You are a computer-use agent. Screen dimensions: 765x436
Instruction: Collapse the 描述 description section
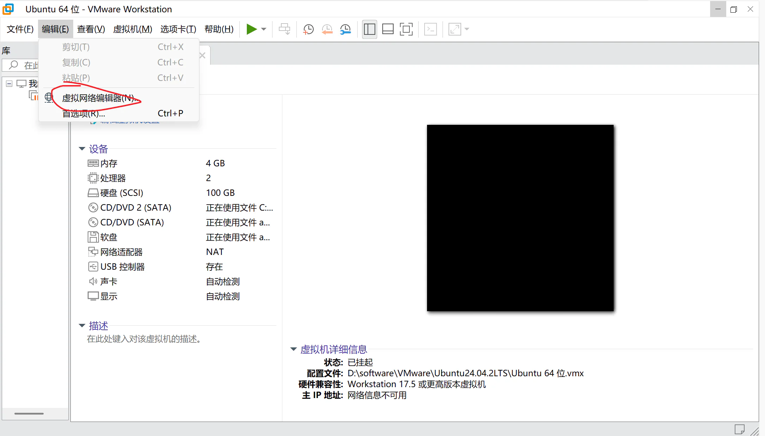[x=82, y=326]
